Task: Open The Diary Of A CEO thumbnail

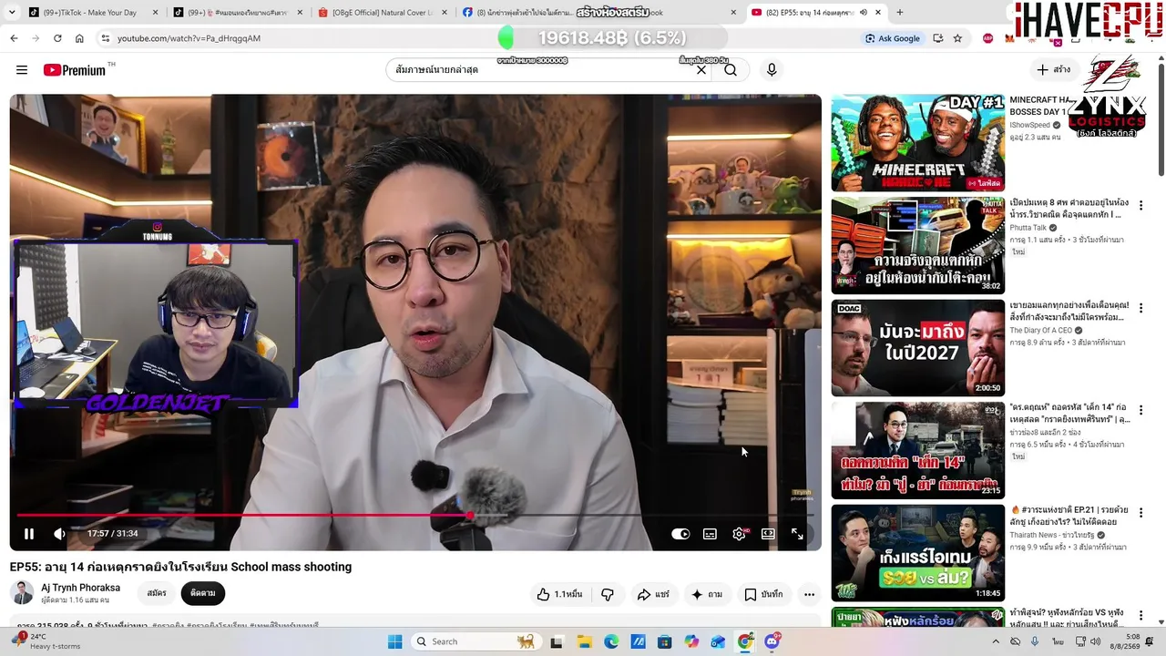Action: 917,347
